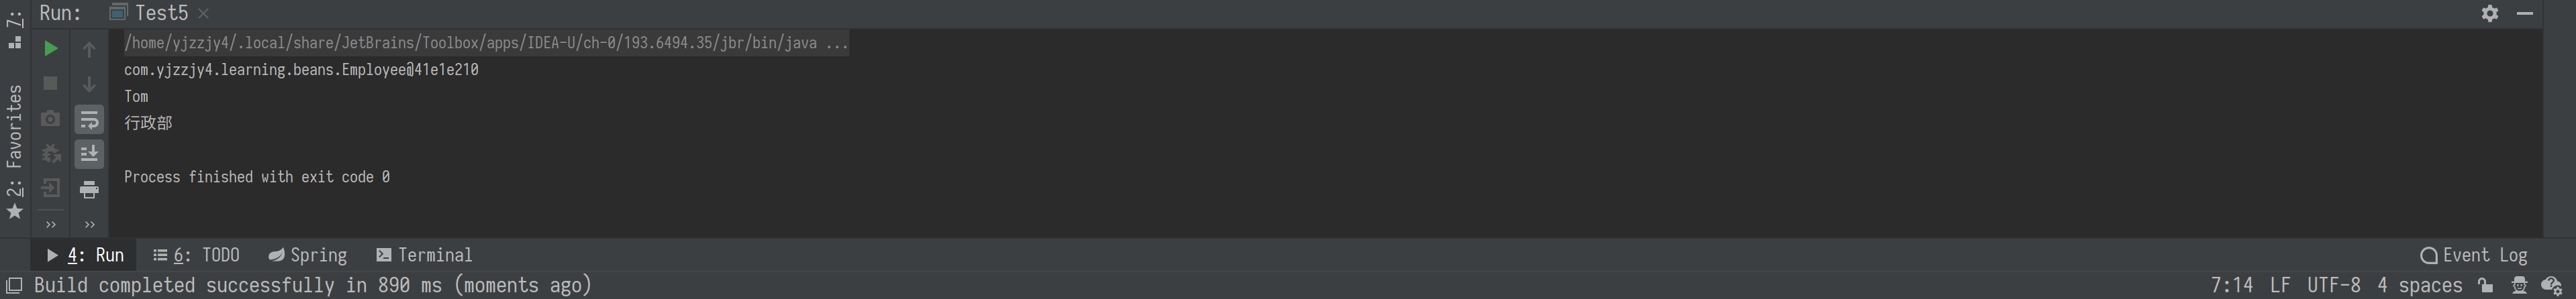Click the Dump Threads camera icon

click(x=51, y=118)
